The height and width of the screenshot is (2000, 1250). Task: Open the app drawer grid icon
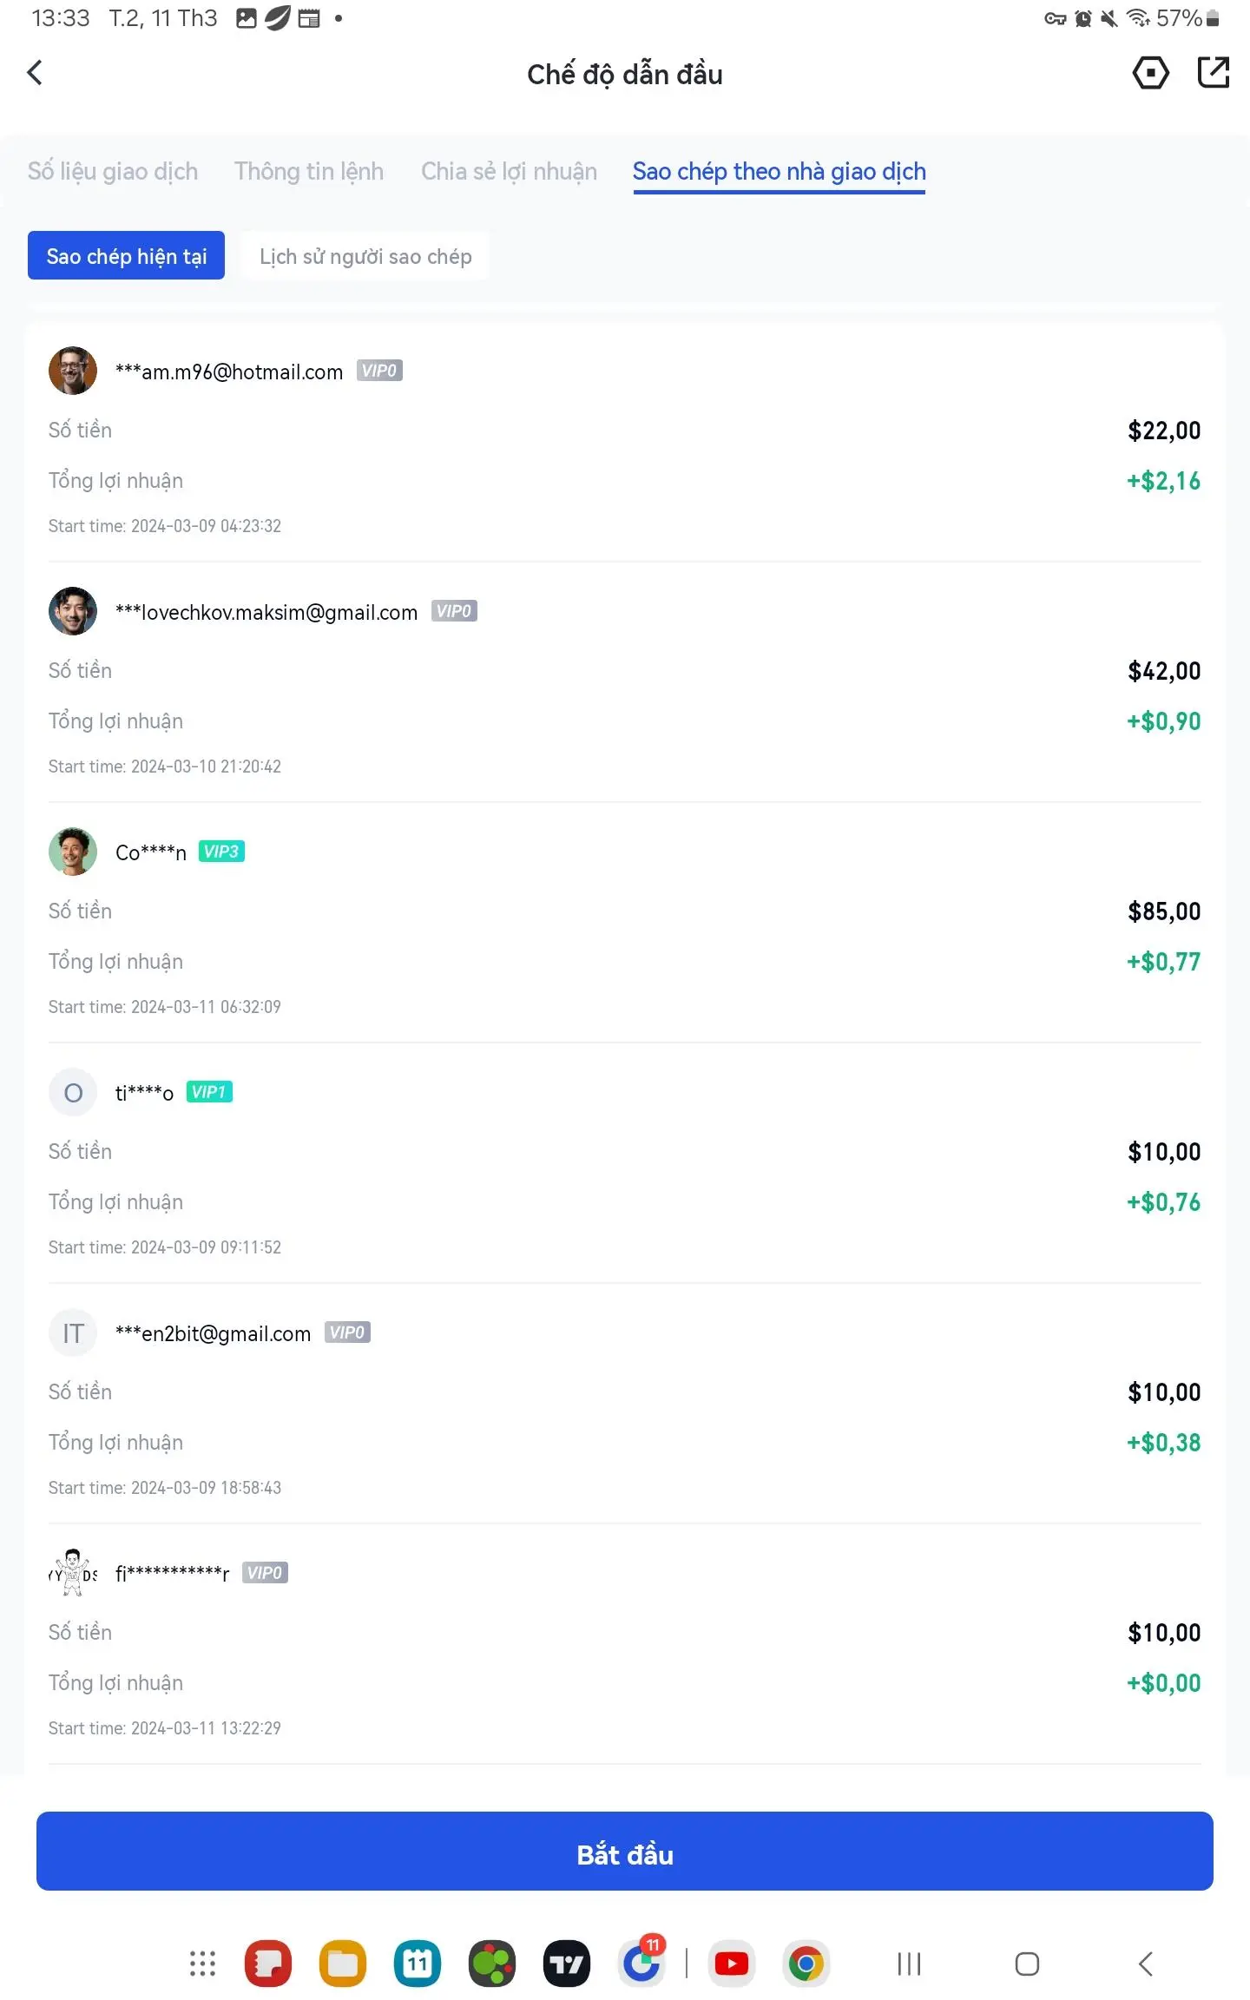(202, 1964)
